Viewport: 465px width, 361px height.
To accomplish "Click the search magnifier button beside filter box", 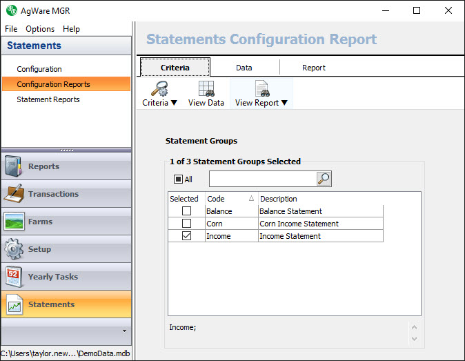I will pyautogui.click(x=323, y=179).
